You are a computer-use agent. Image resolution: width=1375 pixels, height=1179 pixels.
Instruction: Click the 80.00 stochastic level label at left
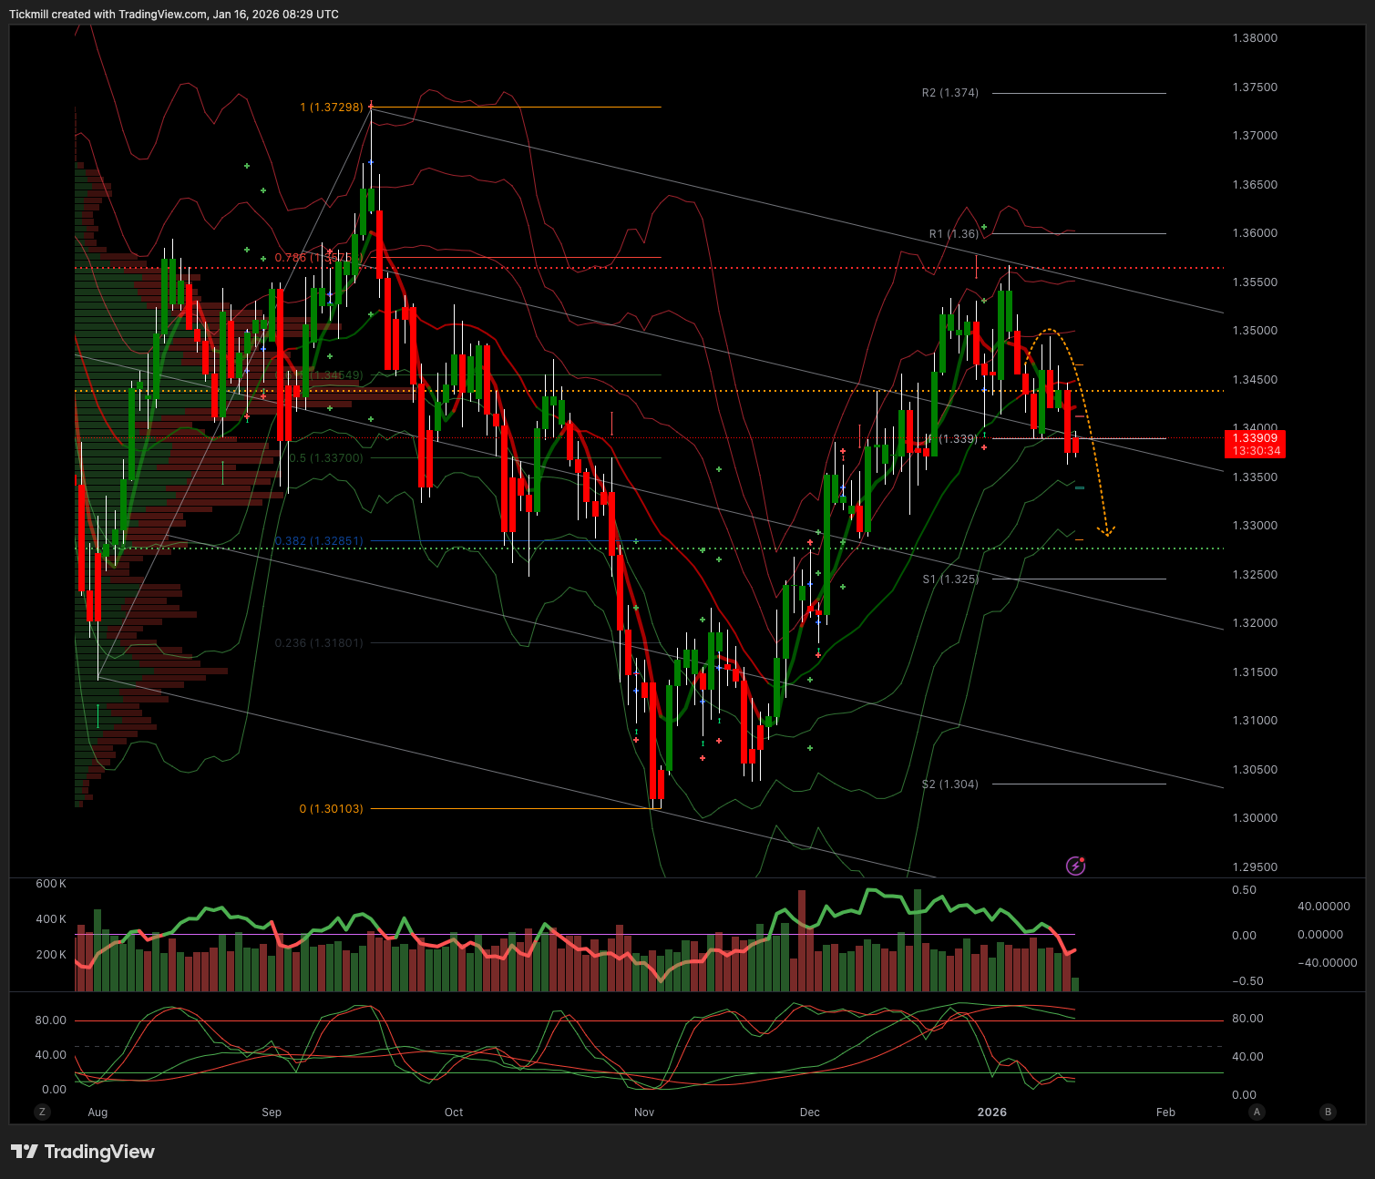[51, 1020]
